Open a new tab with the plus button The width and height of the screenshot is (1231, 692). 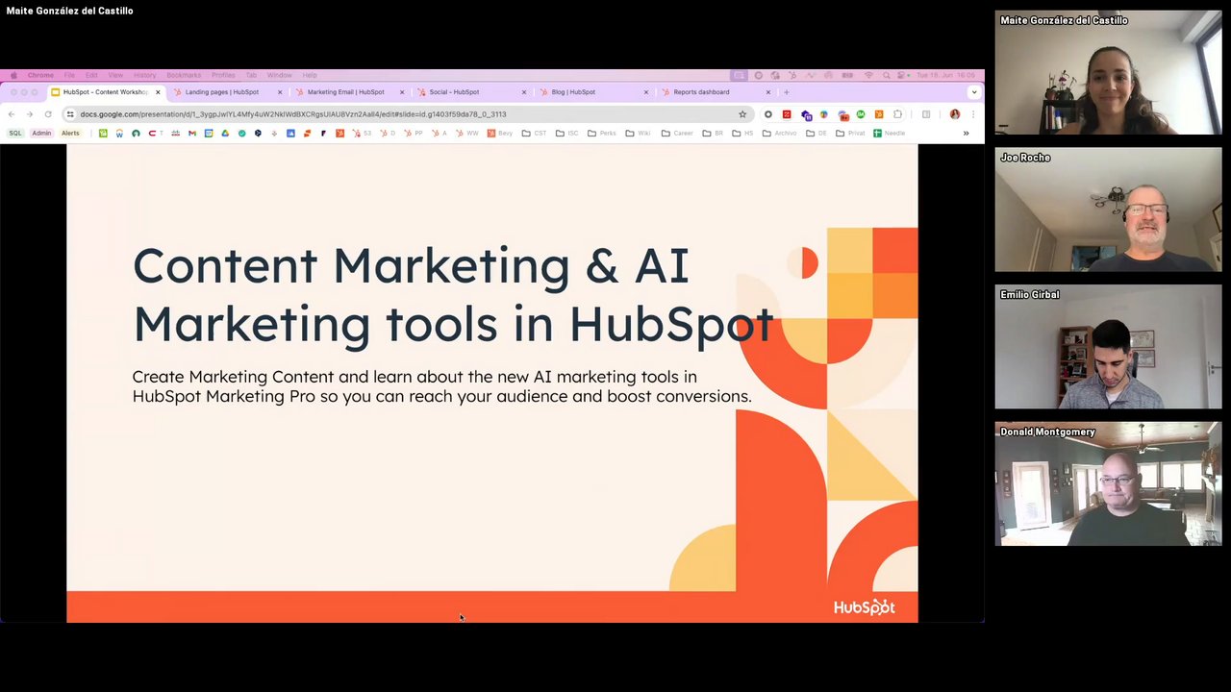pyautogui.click(x=786, y=92)
